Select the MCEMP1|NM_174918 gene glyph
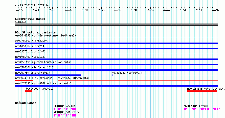 [x=202, y=109]
